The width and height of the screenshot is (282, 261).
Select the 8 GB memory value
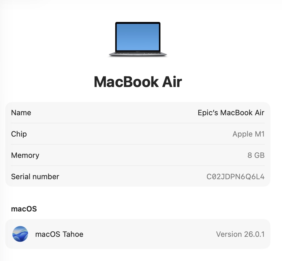coord(256,155)
